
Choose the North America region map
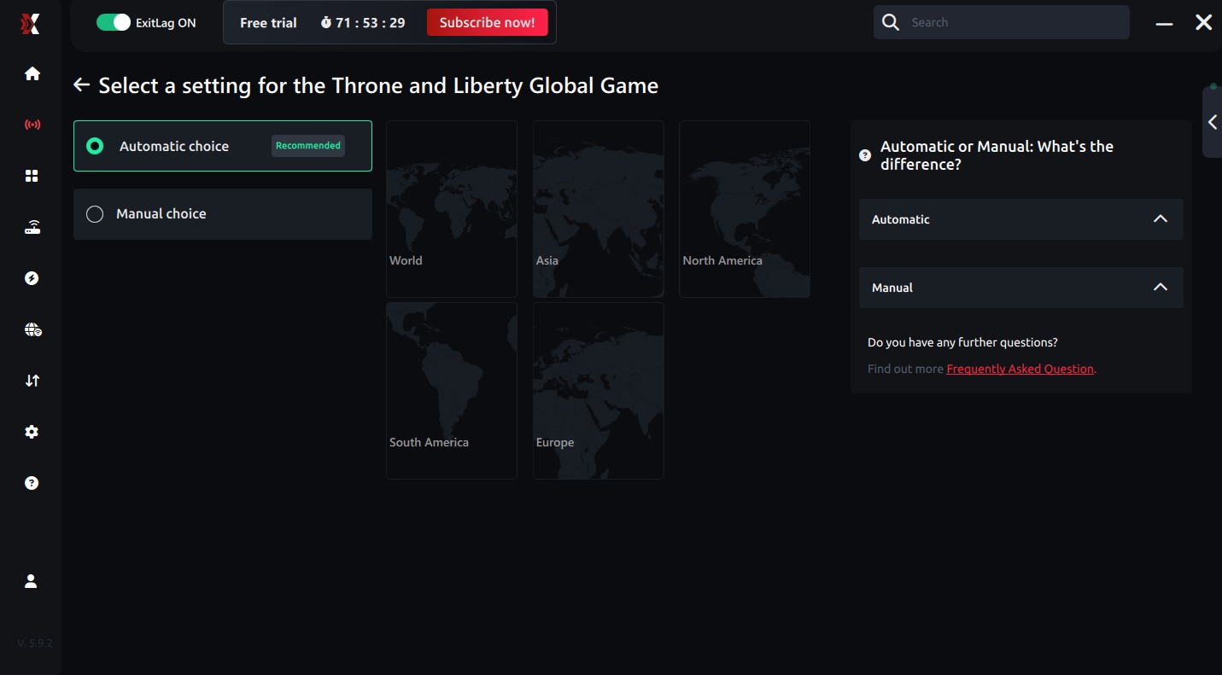click(x=745, y=209)
